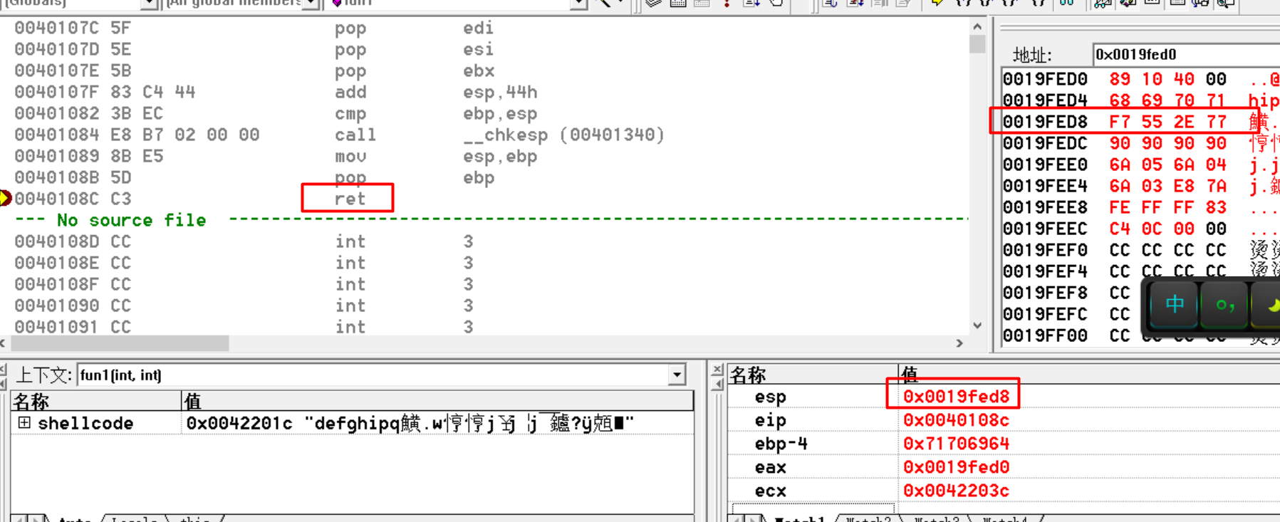Click ebp-4 value 0x71706964

[x=956, y=444]
